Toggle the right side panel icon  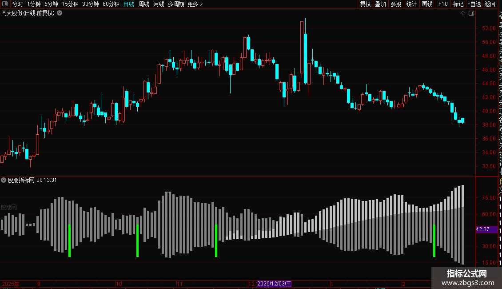click(471, 13)
